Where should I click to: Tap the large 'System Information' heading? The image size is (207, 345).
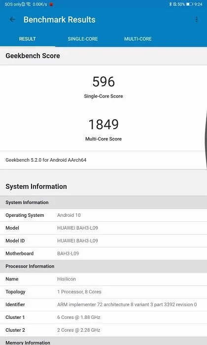tap(36, 186)
